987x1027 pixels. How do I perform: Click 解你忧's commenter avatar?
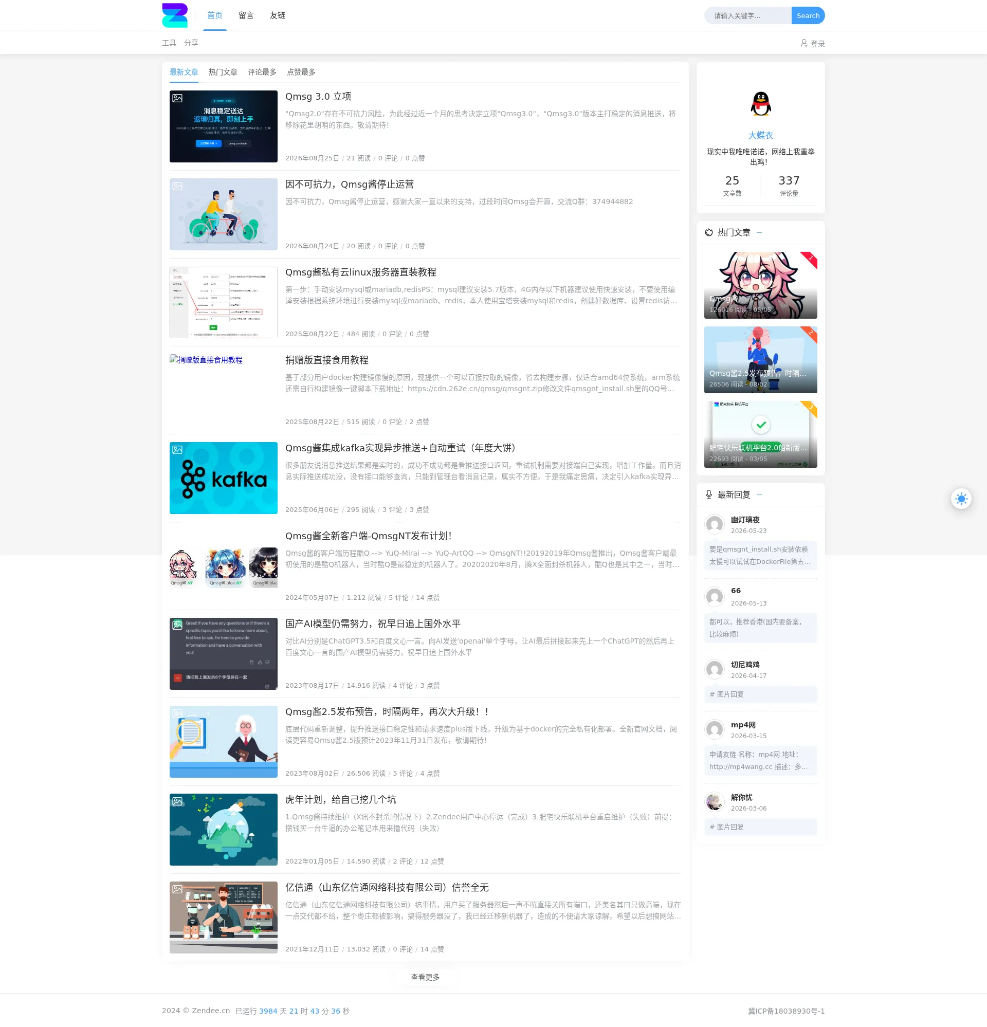click(715, 802)
